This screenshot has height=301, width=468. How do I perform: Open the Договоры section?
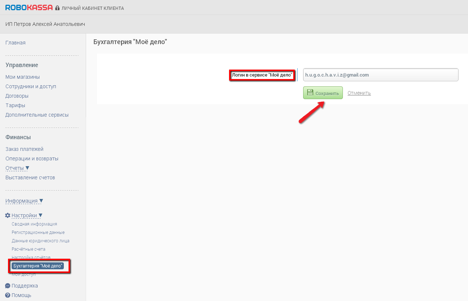point(17,96)
